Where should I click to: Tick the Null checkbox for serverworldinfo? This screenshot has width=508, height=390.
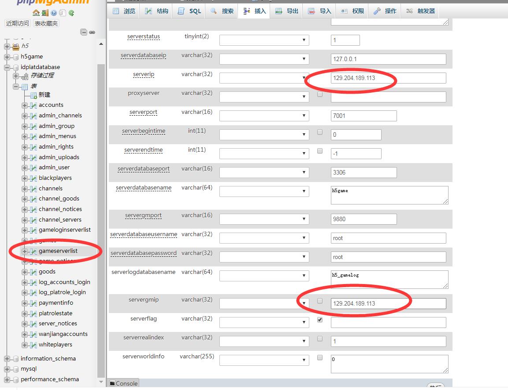pos(320,357)
